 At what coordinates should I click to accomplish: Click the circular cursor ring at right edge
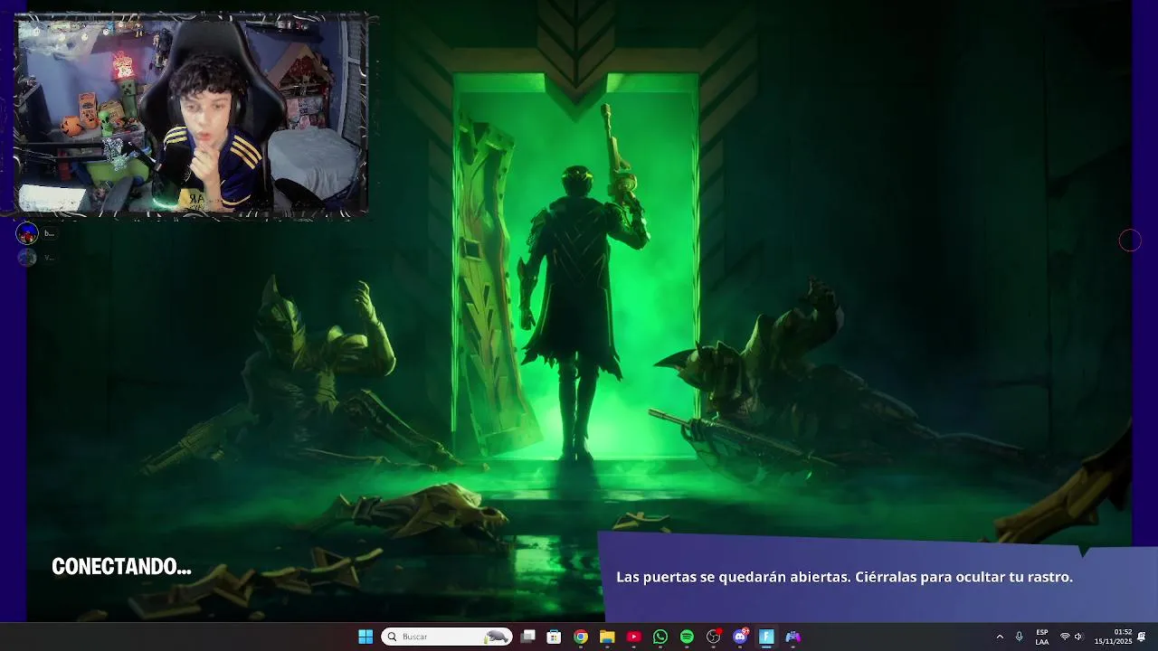pos(1130,241)
